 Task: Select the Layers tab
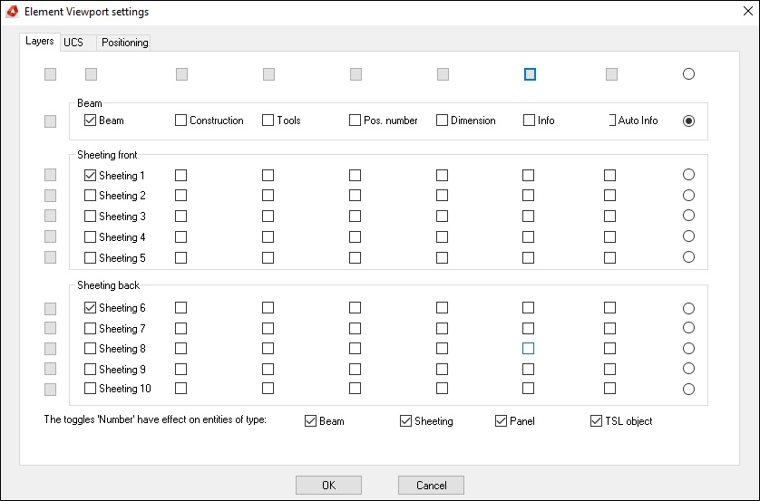click(x=40, y=41)
